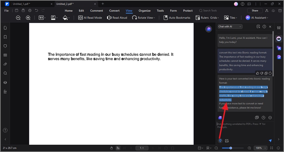
Task: Switch to the Comment tab
Action: [96, 11]
